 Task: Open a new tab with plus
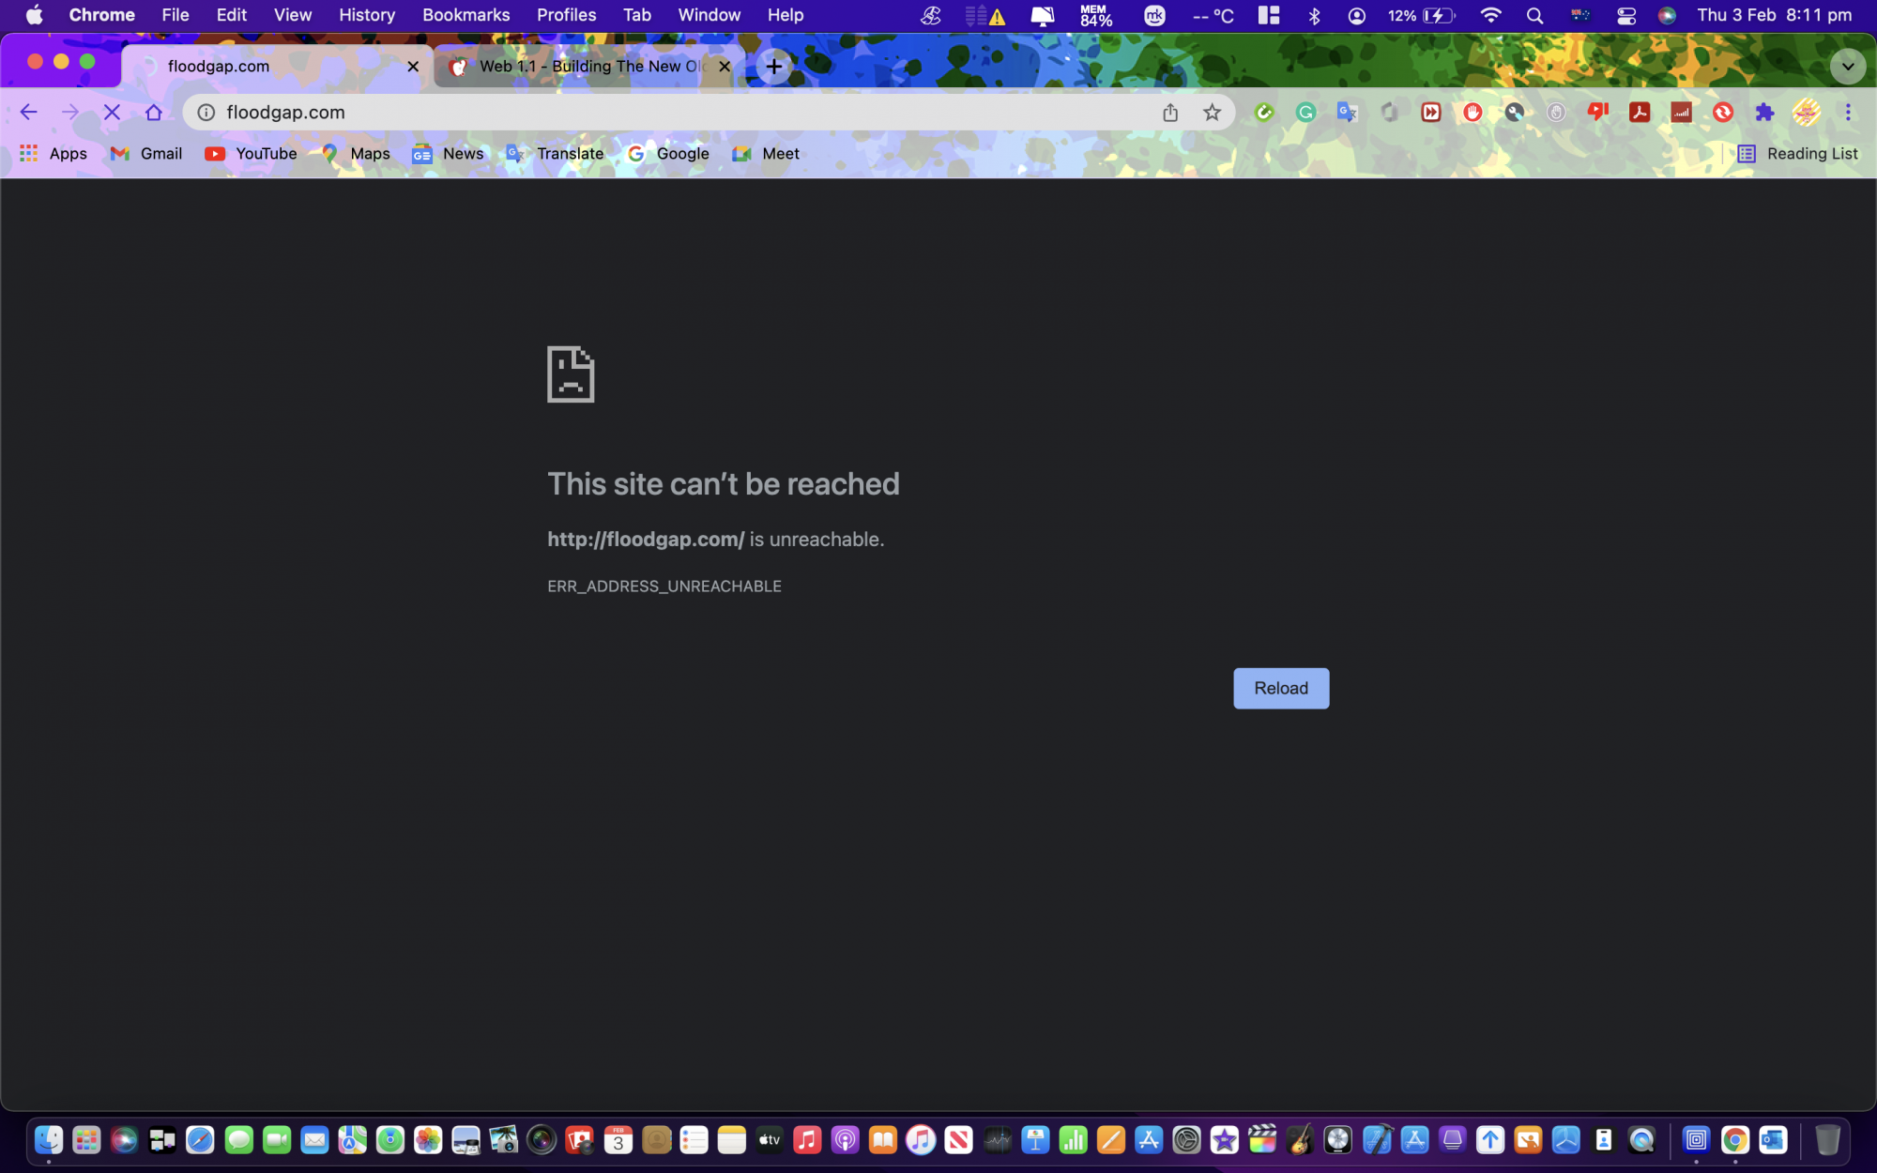click(773, 67)
